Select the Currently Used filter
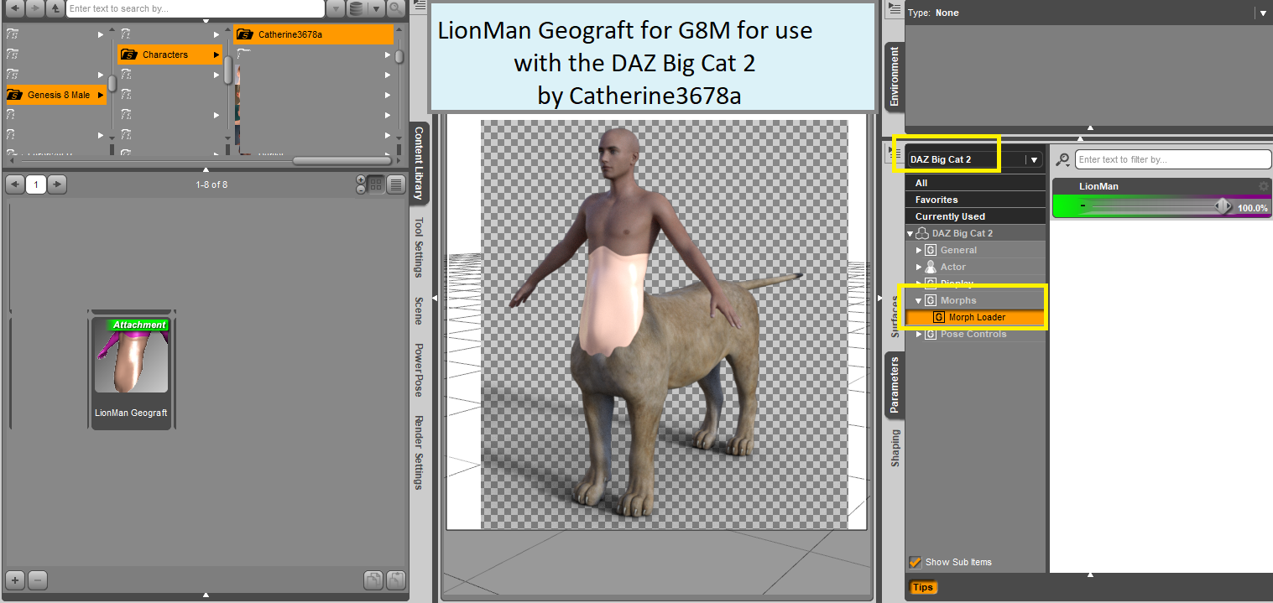The height and width of the screenshot is (603, 1273). 975,216
